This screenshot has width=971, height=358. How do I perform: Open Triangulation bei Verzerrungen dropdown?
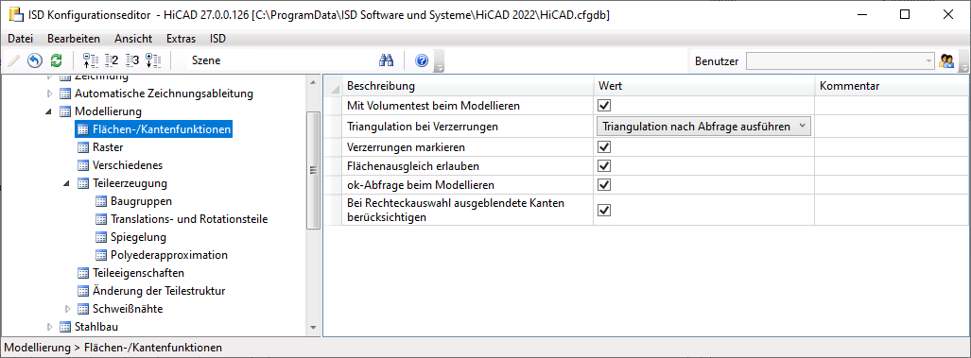coord(703,127)
